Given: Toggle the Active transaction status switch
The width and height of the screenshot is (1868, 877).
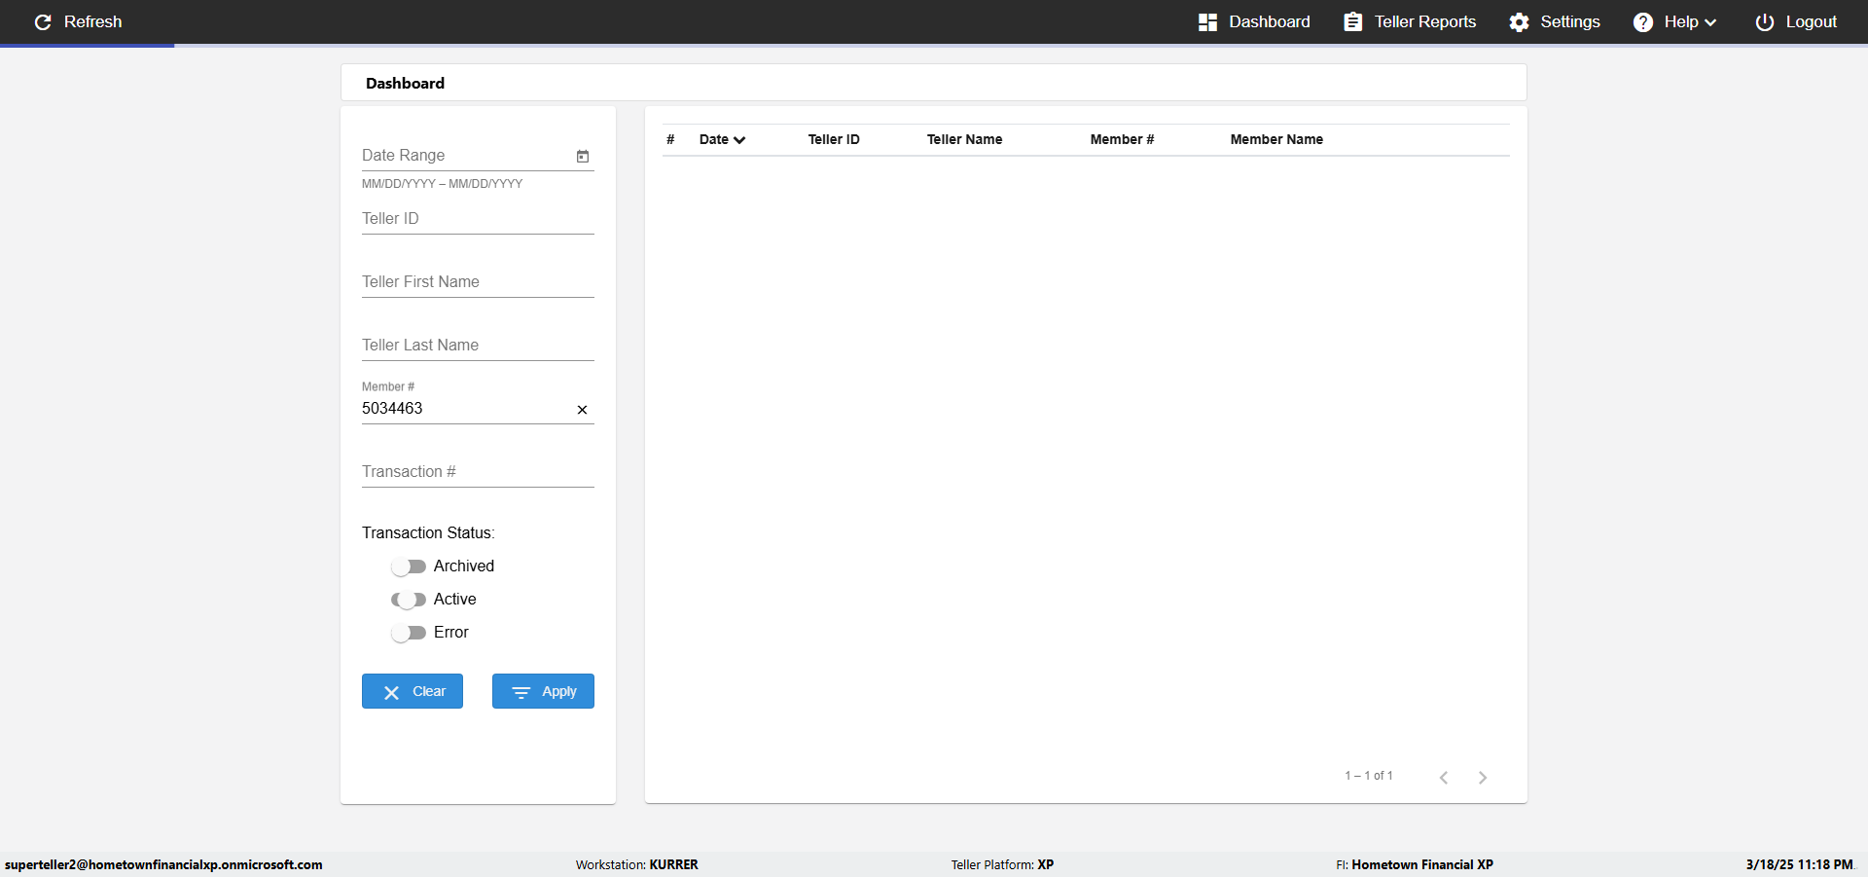Looking at the screenshot, I should pos(409,600).
